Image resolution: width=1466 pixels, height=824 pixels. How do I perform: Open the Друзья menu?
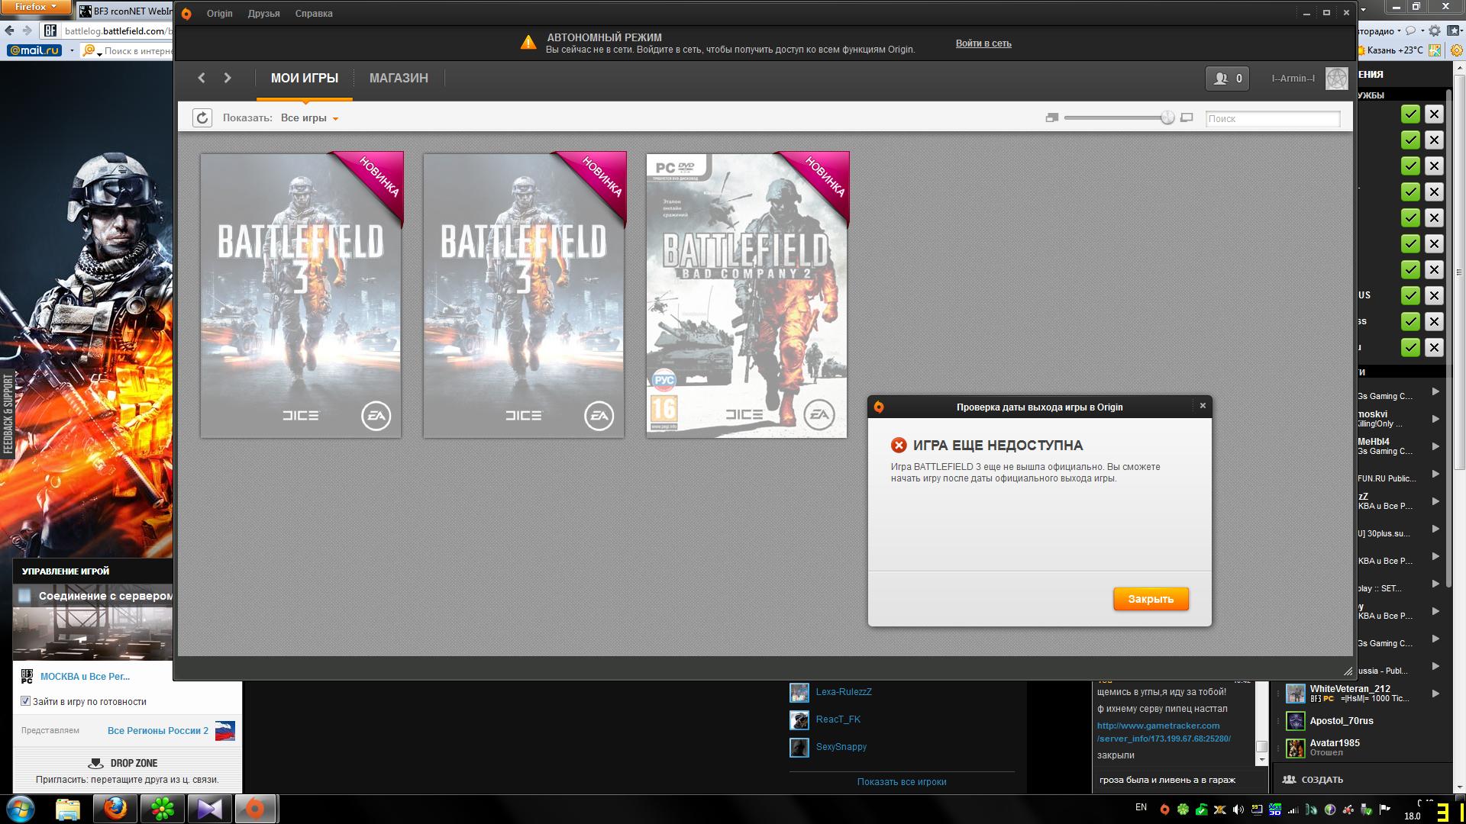pos(263,13)
